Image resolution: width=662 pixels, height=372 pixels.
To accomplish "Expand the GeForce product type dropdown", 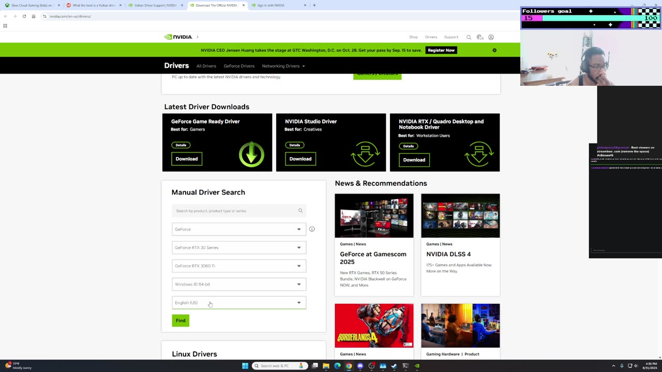I will [x=239, y=229].
